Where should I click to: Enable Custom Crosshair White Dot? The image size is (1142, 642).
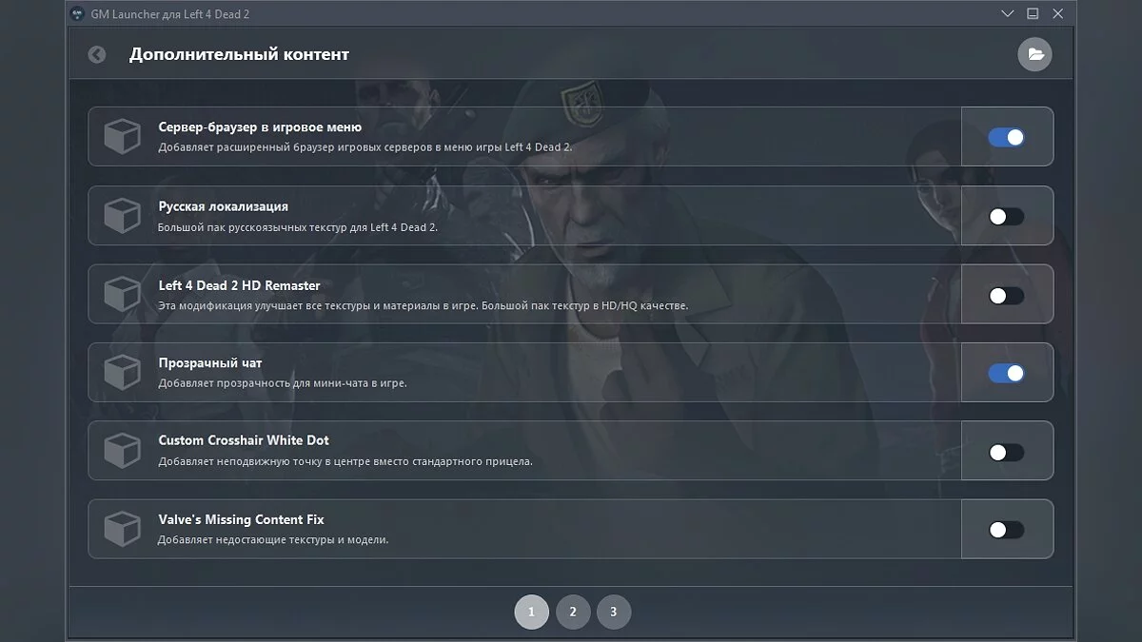[1007, 451]
